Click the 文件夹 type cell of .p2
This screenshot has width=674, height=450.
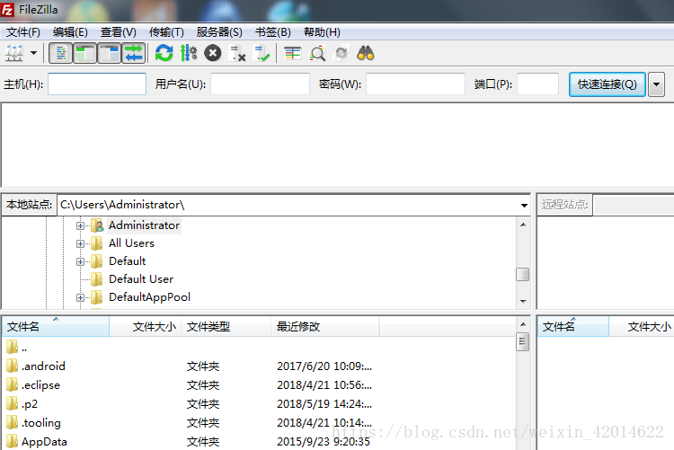[203, 404]
